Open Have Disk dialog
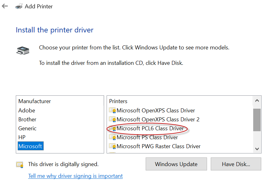Viewport: 269px width, 184px height. pyautogui.click(x=236, y=164)
